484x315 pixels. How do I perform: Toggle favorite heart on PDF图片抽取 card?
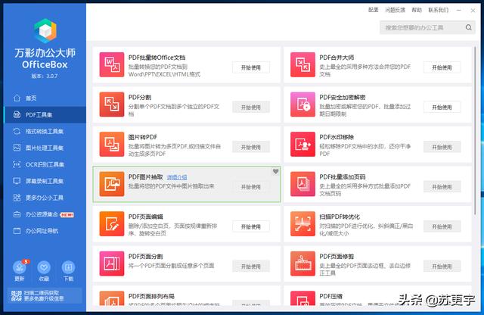[x=275, y=172]
